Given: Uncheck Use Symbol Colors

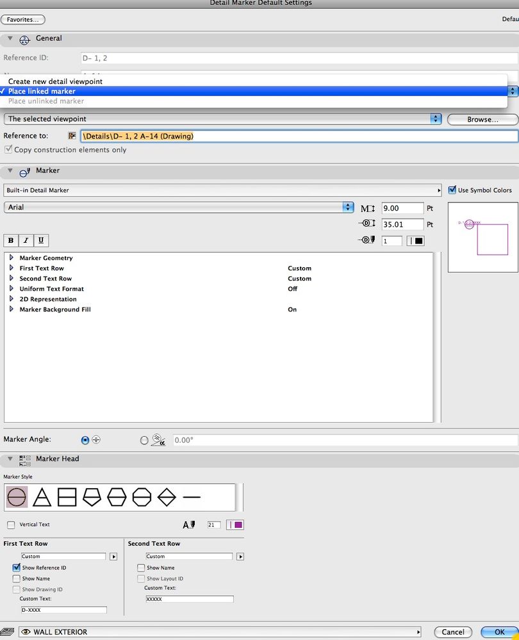Looking at the screenshot, I should coord(452,190).
